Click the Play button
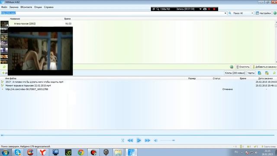Viewport: 277px width, 156px height. click(138, 140)
